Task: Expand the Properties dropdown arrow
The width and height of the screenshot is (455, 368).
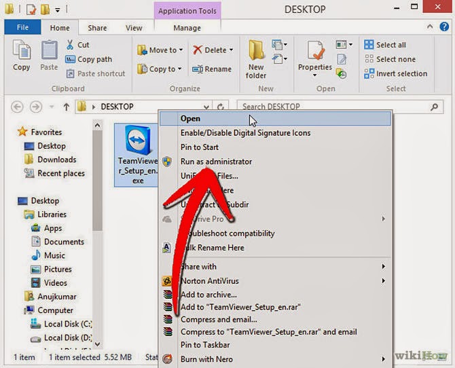Action: coord(315,75)
